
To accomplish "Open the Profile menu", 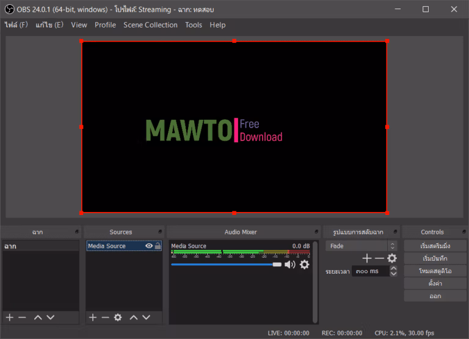I will [105, 25].
